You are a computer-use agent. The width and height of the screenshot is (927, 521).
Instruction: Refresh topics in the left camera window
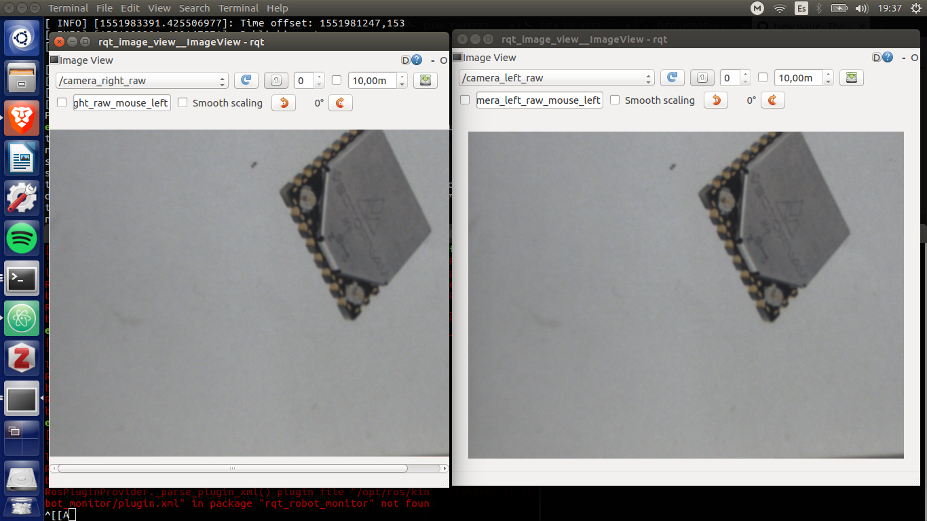point(673,77)
